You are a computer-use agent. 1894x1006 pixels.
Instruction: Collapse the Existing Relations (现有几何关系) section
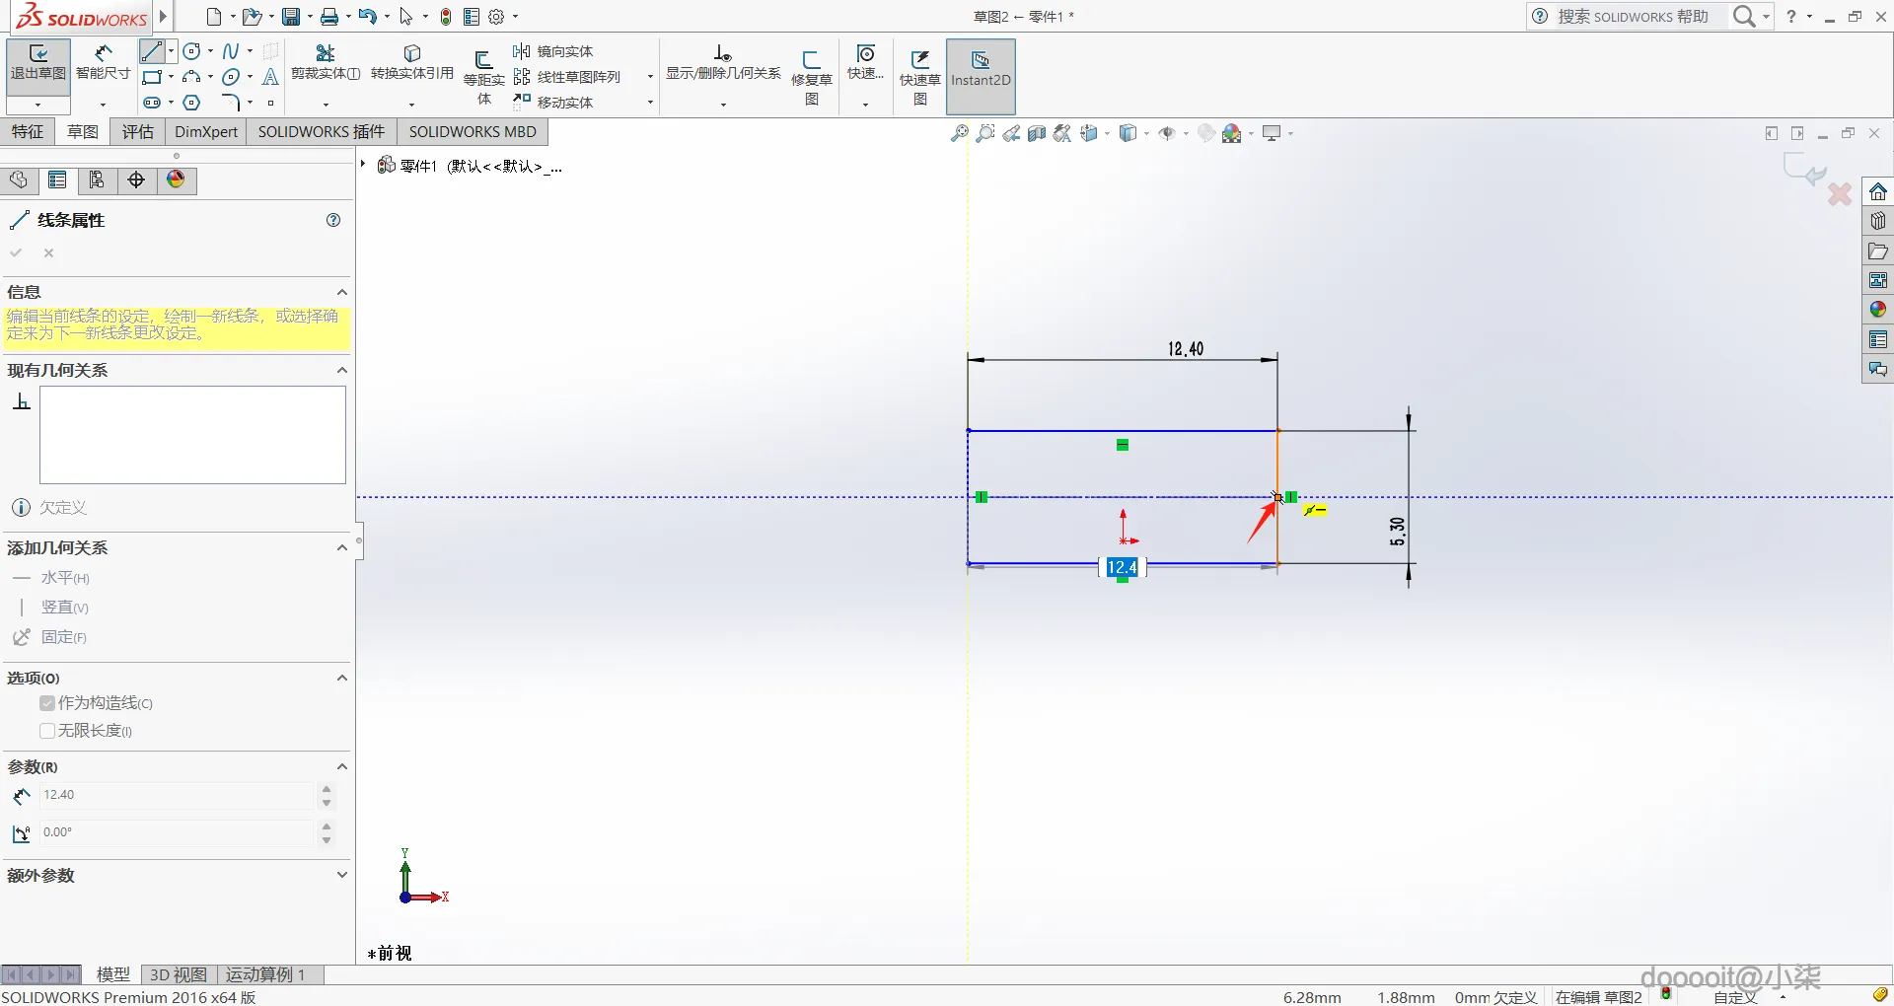pos(342,370)
